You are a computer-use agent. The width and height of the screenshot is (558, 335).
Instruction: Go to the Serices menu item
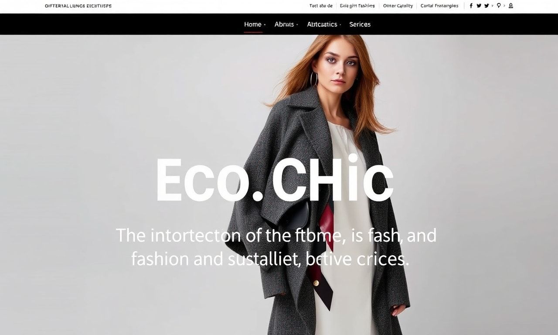360,24
